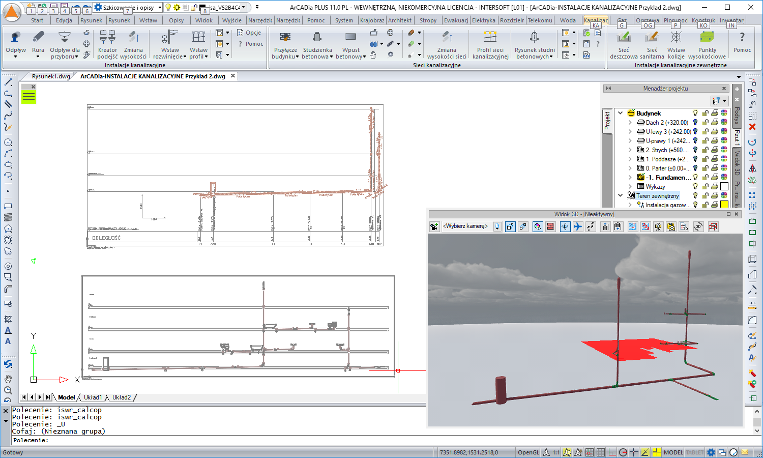
Task: Open the Wybierz kamerę dropdown
Action: [x=497, y=226]
